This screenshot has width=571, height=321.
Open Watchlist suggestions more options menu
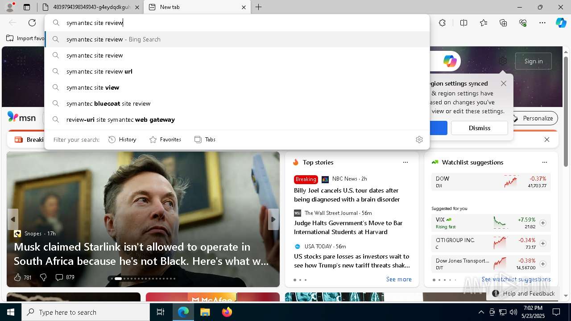coord(544,162)
